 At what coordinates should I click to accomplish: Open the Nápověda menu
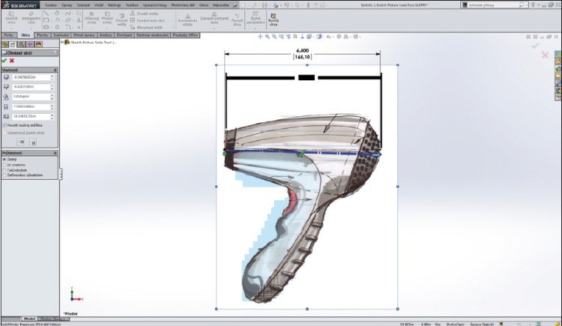tap(220, 4)
